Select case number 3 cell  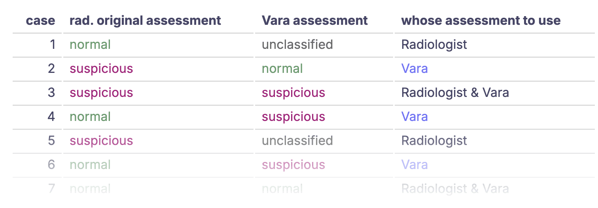51,93
